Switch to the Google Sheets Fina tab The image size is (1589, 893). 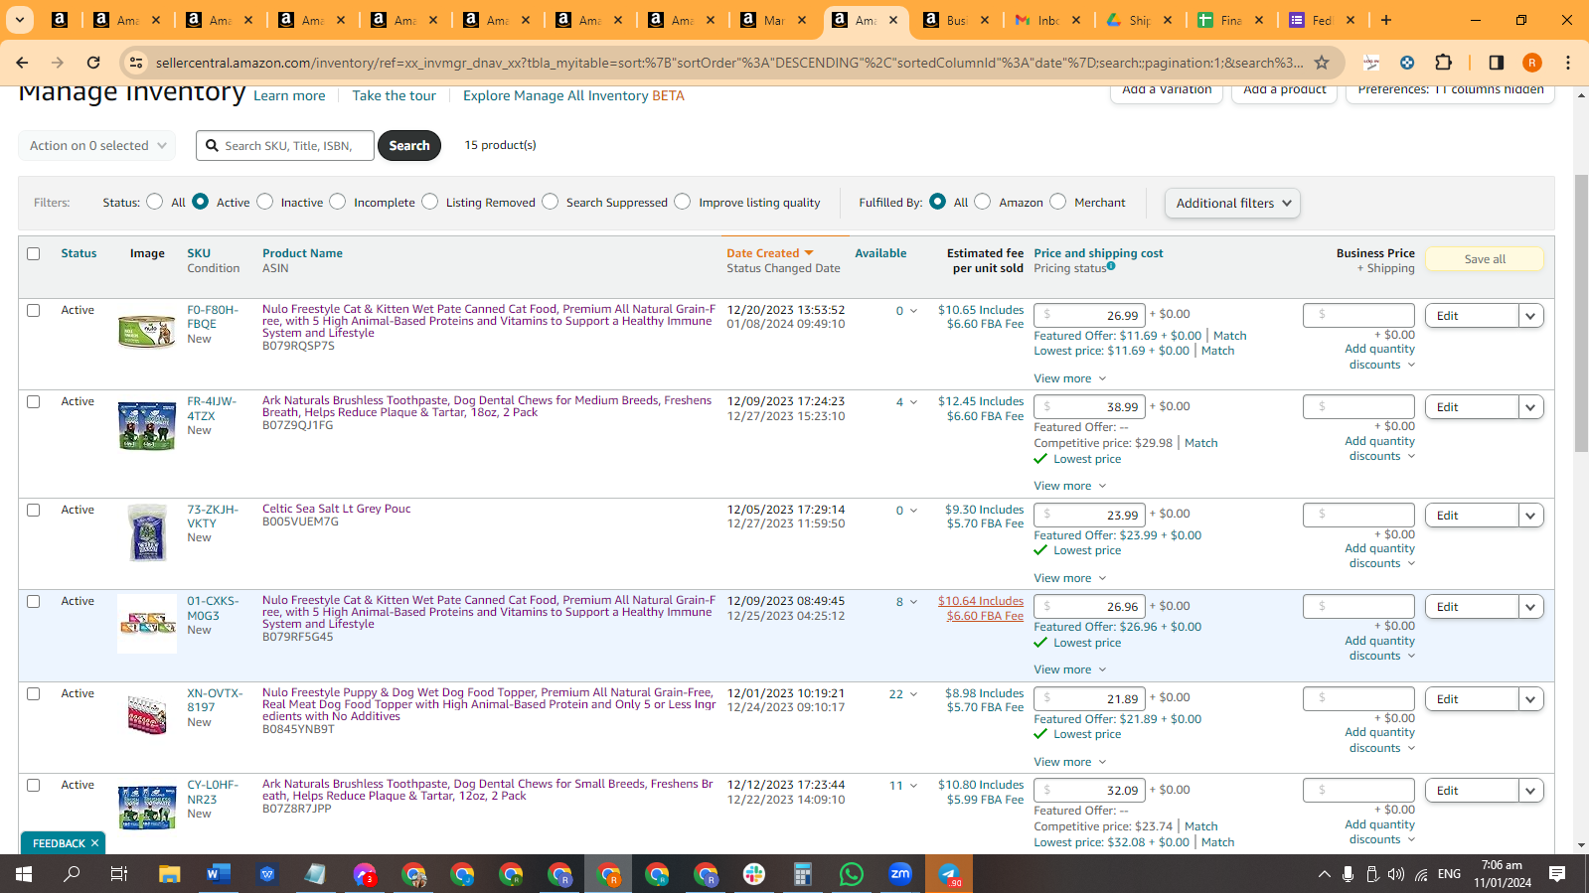[x=1230, y=20]
